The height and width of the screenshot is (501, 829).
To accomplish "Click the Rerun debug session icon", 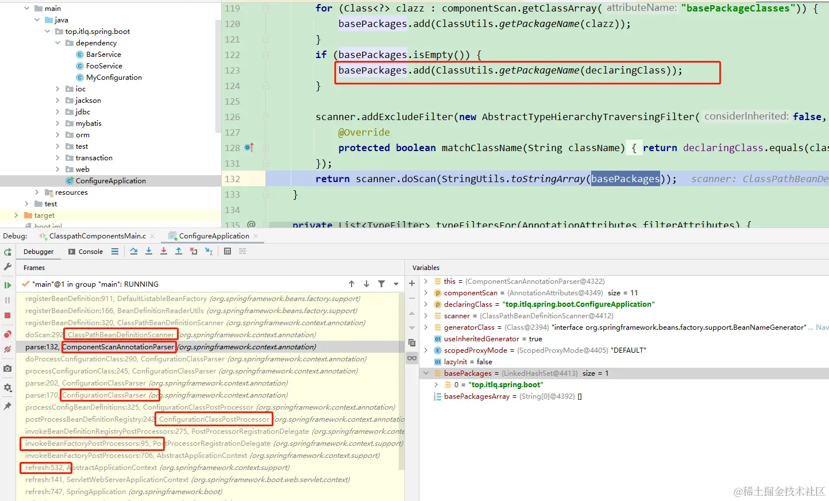I will (x=7, y=252).
